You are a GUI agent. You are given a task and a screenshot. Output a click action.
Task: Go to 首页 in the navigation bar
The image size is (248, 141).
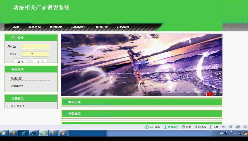[16, 27]
